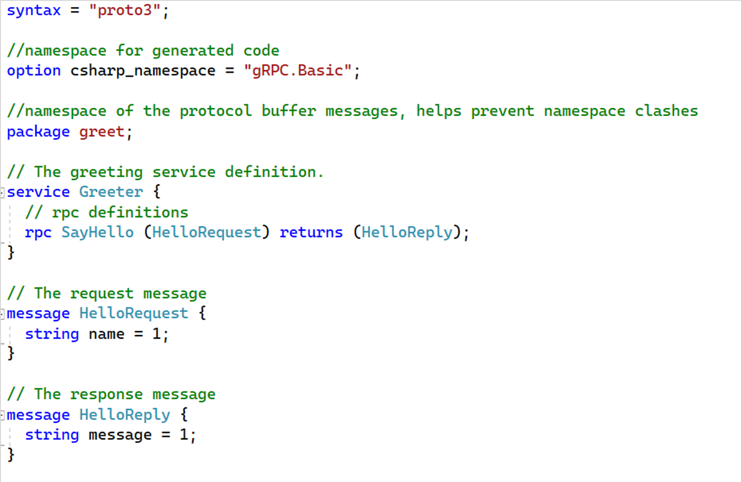Click the message field in HelloReply
The image size is (741, 482).
point(120,435)
